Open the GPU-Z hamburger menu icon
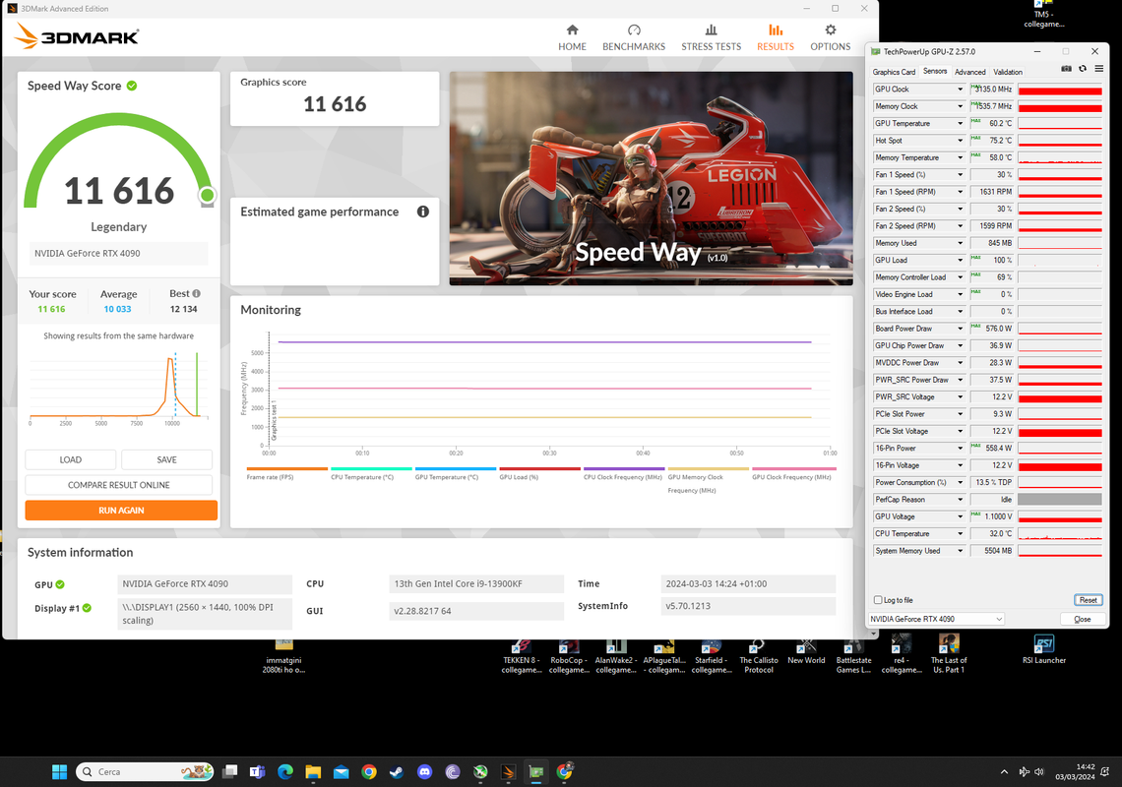 1099,69
